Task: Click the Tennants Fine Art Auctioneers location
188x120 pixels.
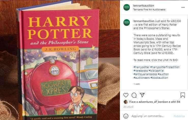Action: 149,10
